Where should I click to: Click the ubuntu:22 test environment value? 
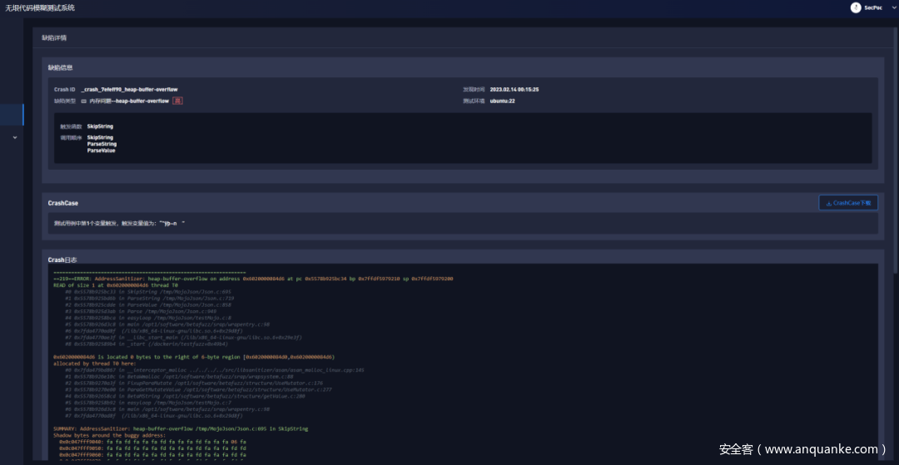coord(502,101)
